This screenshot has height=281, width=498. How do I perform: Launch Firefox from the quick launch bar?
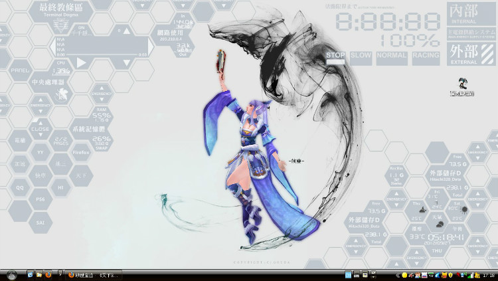(48, 274)
